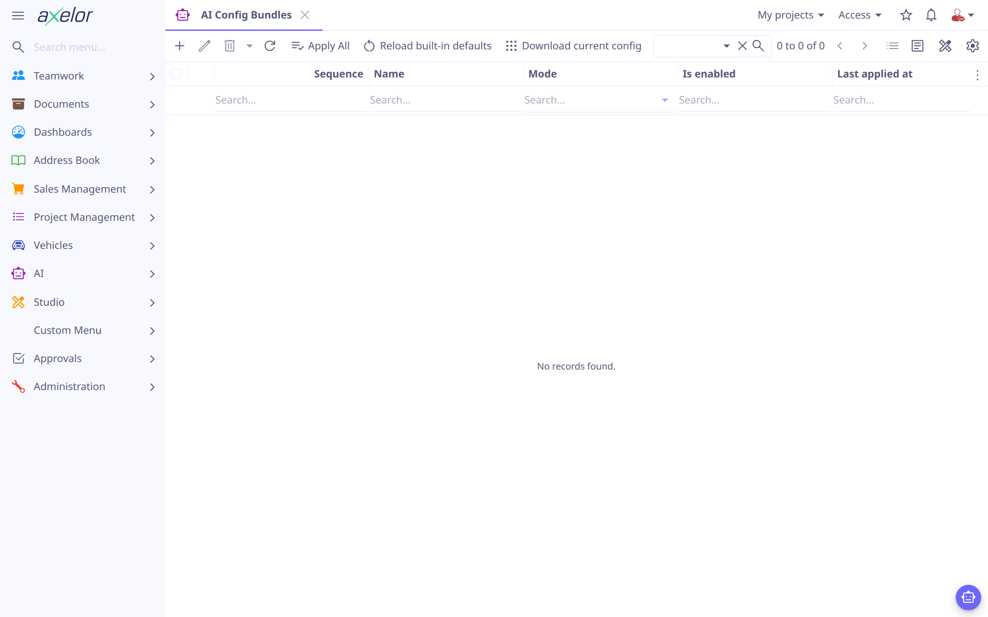Click the advanced search magnifier icon
This screenshot has width=988, height=617.
758,46
